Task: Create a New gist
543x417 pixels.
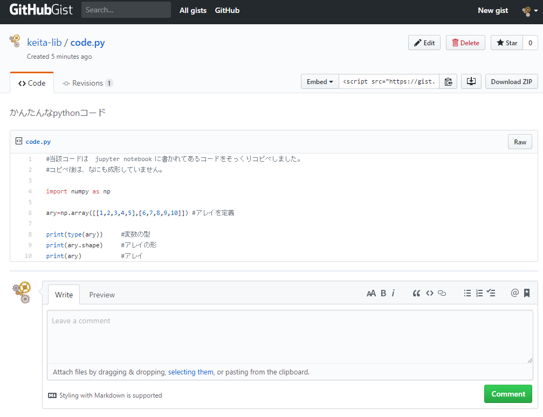Action: click(x=493, y=10)
